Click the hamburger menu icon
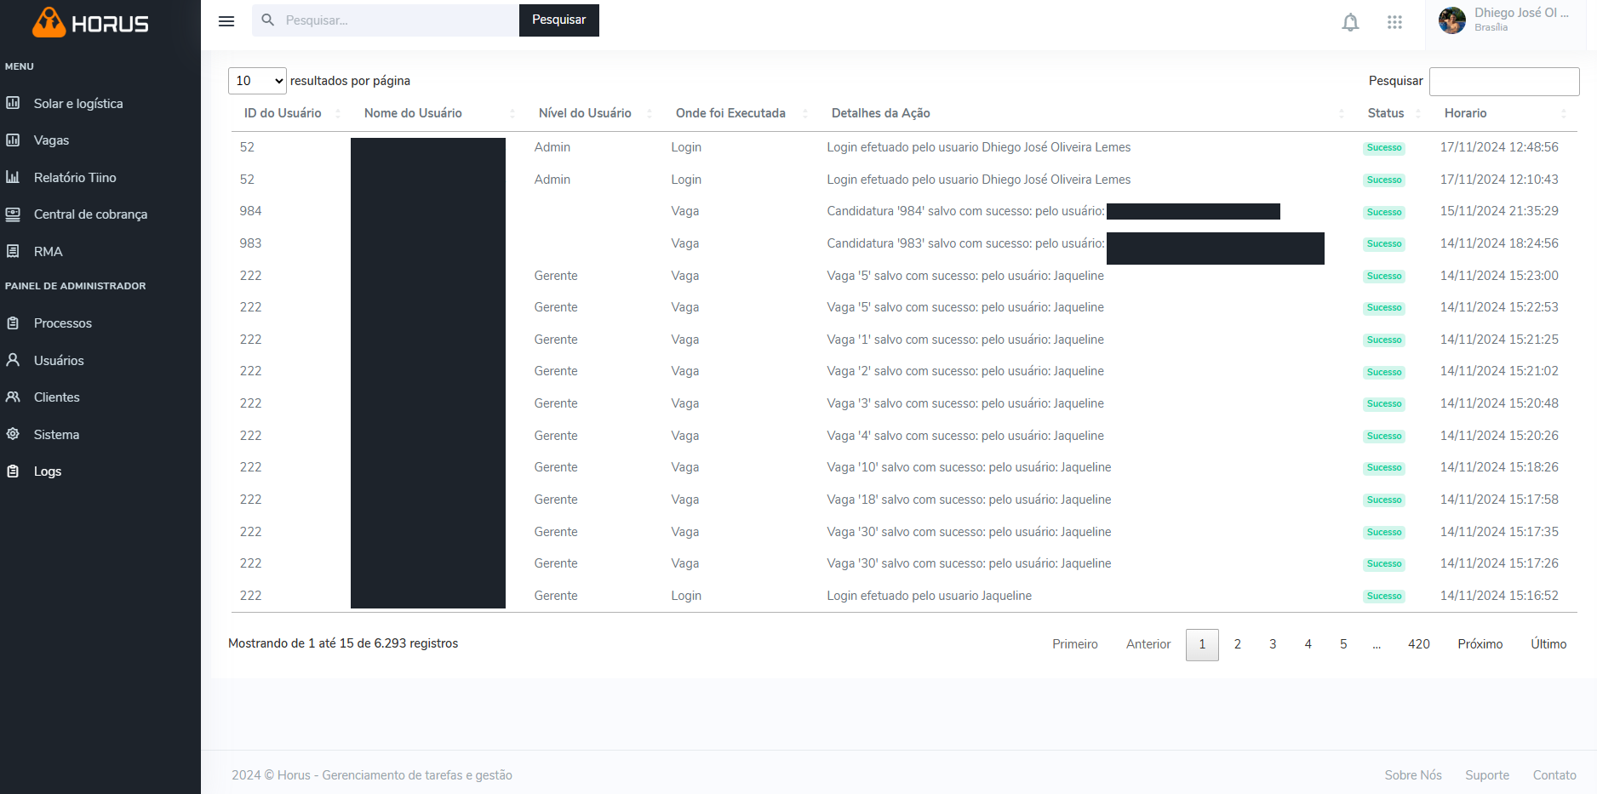Viewport: 1597px width, 794px height. point(226,21)
